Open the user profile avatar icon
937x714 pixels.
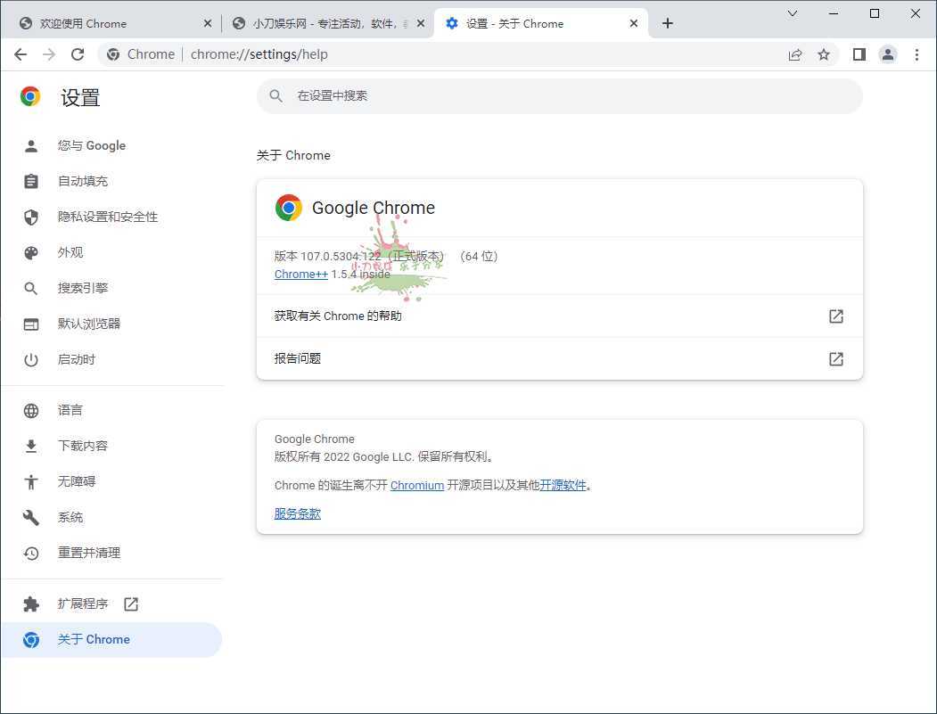click(888, 54)
